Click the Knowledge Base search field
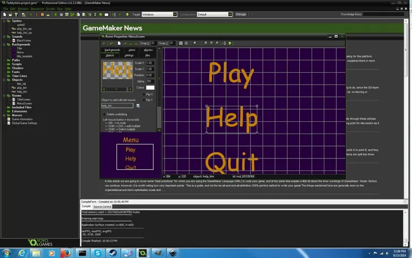 coord(383,14)
